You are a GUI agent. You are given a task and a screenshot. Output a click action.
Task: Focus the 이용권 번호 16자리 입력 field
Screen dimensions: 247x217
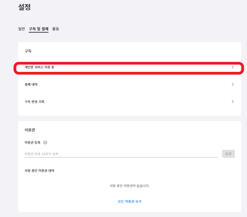121,154
